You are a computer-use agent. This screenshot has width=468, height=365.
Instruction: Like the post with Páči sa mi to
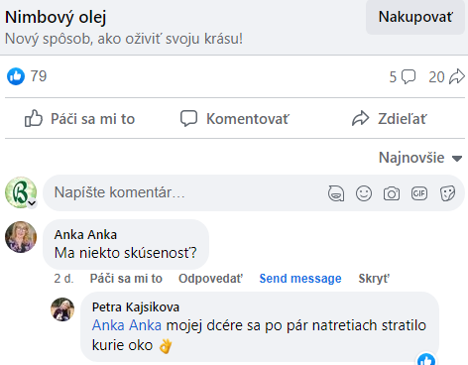tap(80, 119)
